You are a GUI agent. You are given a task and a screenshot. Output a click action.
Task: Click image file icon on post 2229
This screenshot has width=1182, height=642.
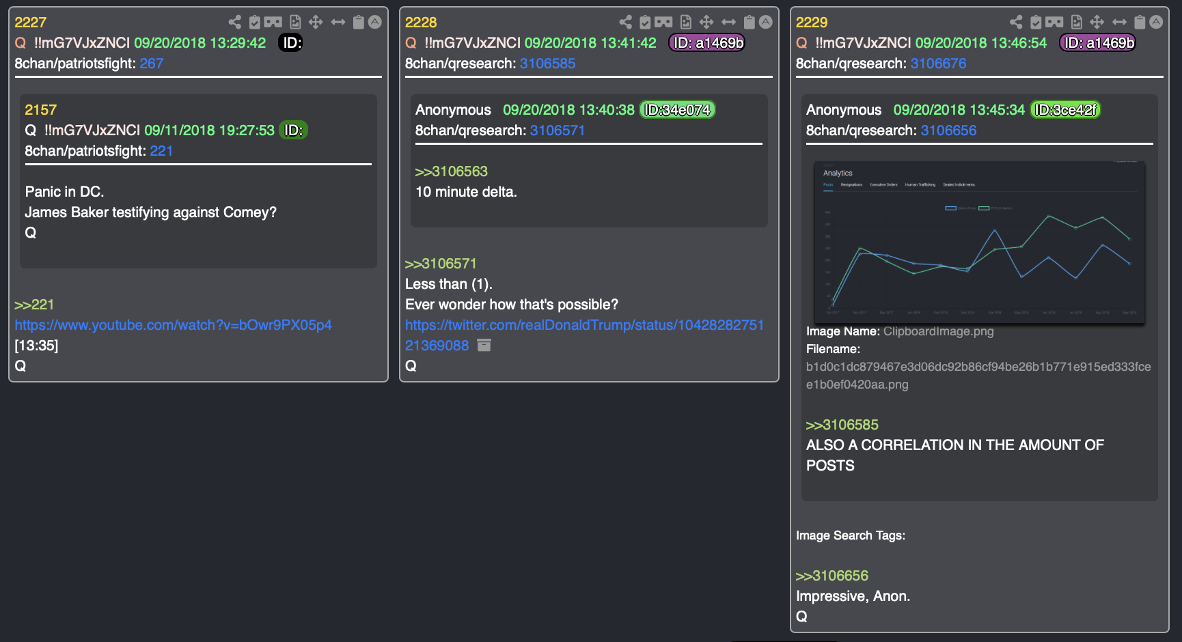(x=1076, y=22)
